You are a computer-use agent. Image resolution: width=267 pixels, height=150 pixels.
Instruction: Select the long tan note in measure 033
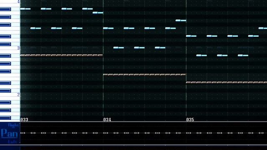pos(61,55)
